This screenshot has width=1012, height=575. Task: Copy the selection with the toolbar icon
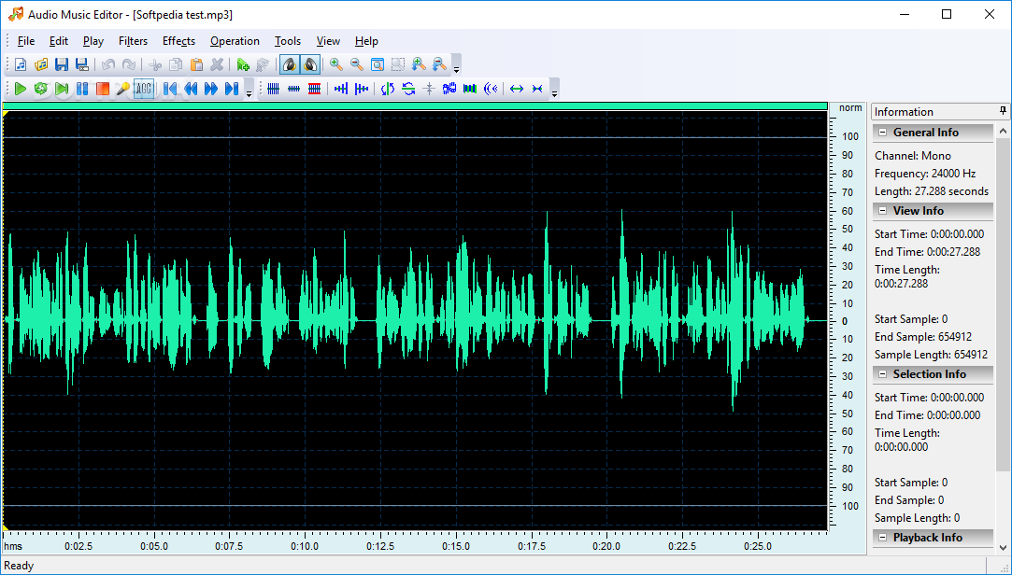176,64
